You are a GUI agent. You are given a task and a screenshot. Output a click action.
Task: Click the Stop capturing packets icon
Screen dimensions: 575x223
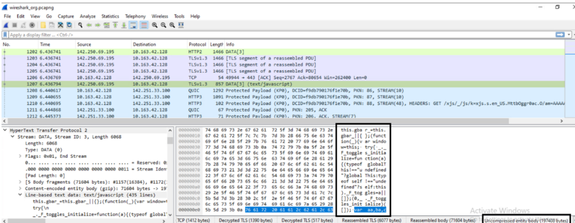click(x=15, y=25)
